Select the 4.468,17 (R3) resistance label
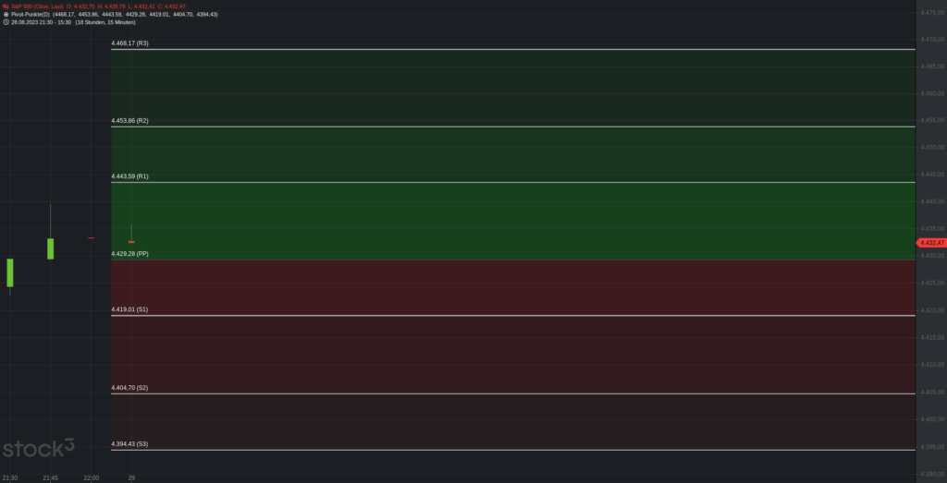This screenshot has height=483, width=947. pos(129,43)
